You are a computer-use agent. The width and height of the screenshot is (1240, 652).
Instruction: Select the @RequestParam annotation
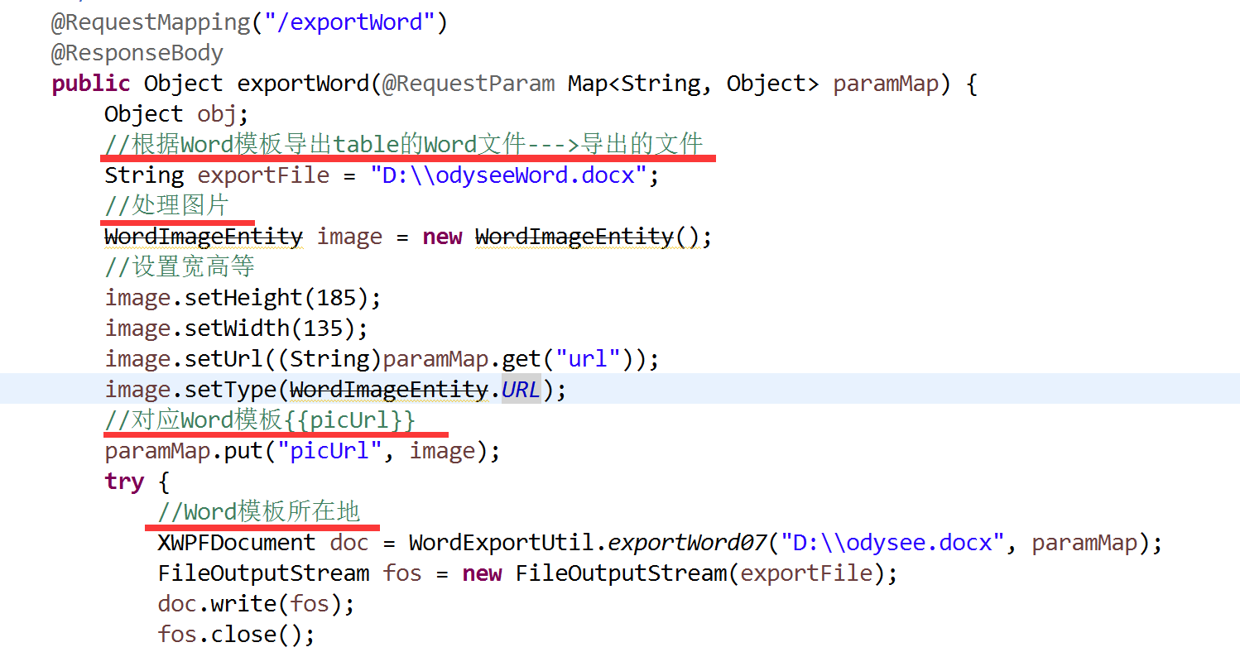[x=468, y=84]
